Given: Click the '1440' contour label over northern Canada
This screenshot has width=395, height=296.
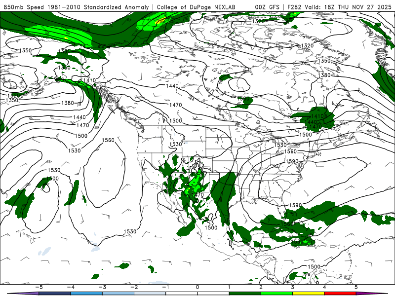Looking at the screenshot, I should click(172, 86).
